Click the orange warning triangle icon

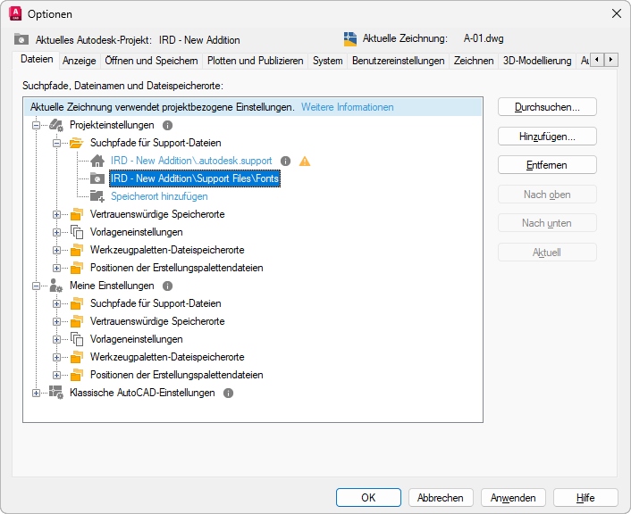(x=305, y=162)
